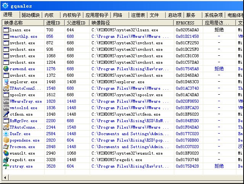Viewport: 244px width, 184px height.
Task: Sort by 父进程ID column header
Action: tap(77, 23)
